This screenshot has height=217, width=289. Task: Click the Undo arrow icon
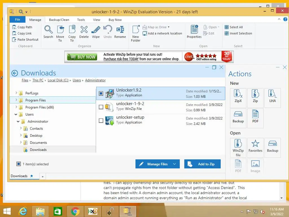[108, 32]
